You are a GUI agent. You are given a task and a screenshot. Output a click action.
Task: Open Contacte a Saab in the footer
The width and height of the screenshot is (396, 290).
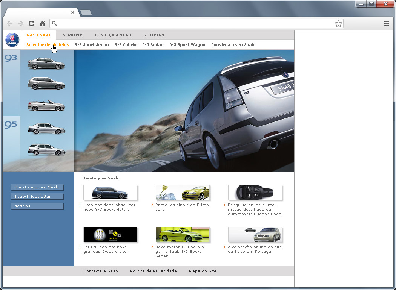(x=100, y=271)
